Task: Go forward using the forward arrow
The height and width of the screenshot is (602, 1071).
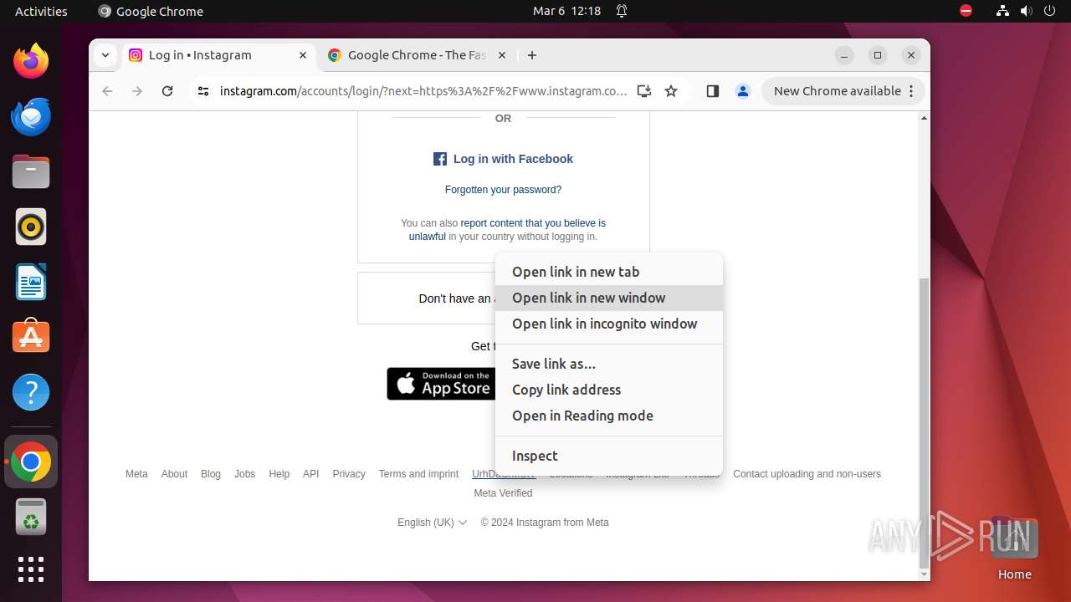Action: (137, 91)
